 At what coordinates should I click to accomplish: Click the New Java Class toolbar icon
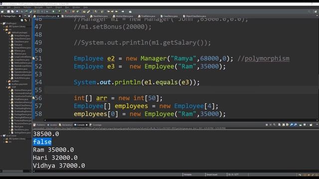[78, 11]
